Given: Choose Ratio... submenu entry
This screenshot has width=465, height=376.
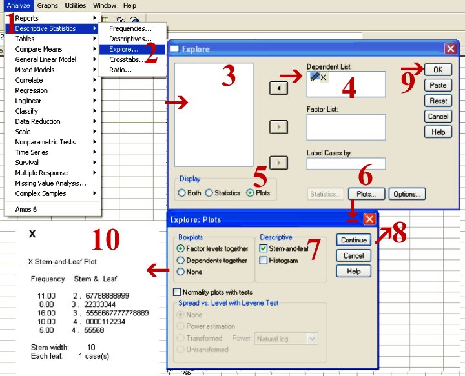Looking at the screenshot, I should coord(132,70).
